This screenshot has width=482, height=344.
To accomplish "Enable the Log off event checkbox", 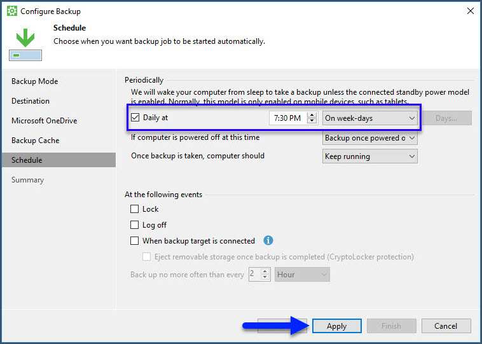I will click(x=134, y=225).
